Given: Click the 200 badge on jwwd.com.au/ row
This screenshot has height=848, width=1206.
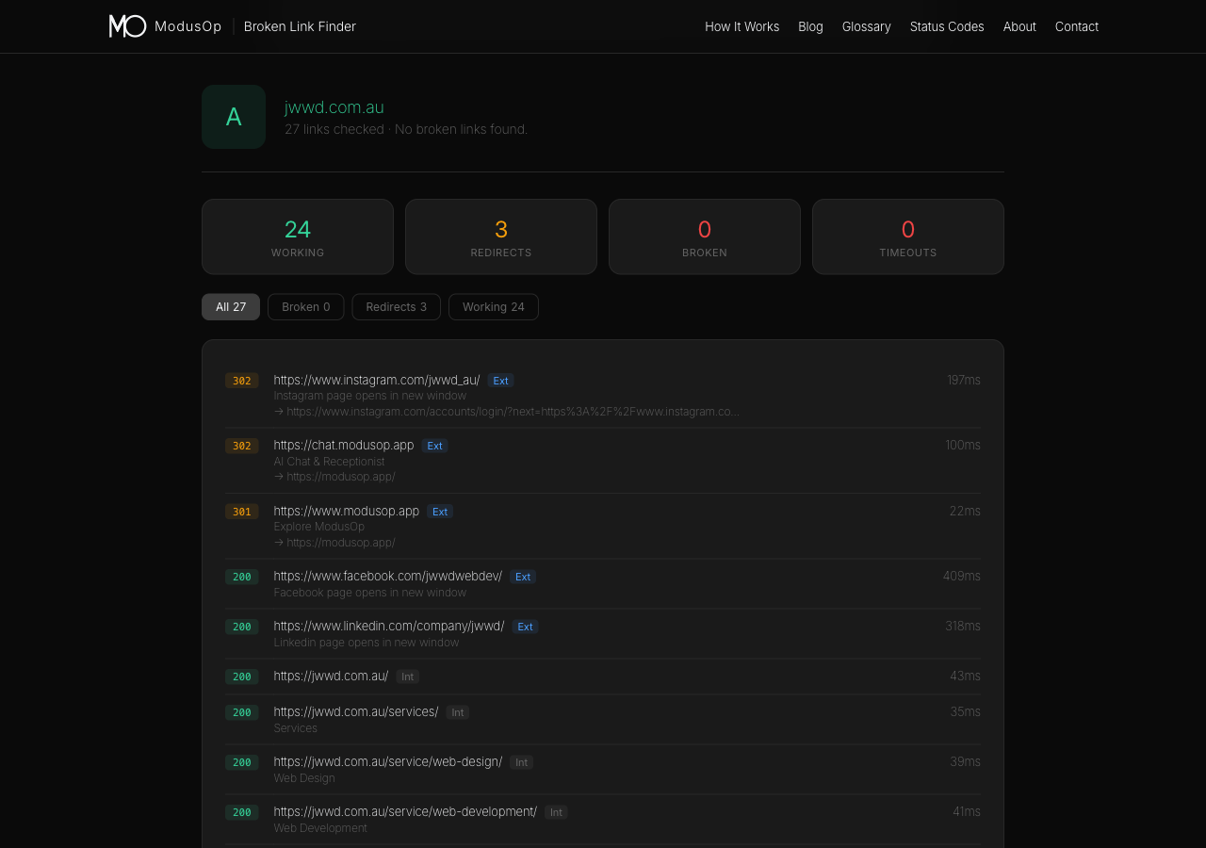Looking at the screenshot, I should [x=242, y=677].
